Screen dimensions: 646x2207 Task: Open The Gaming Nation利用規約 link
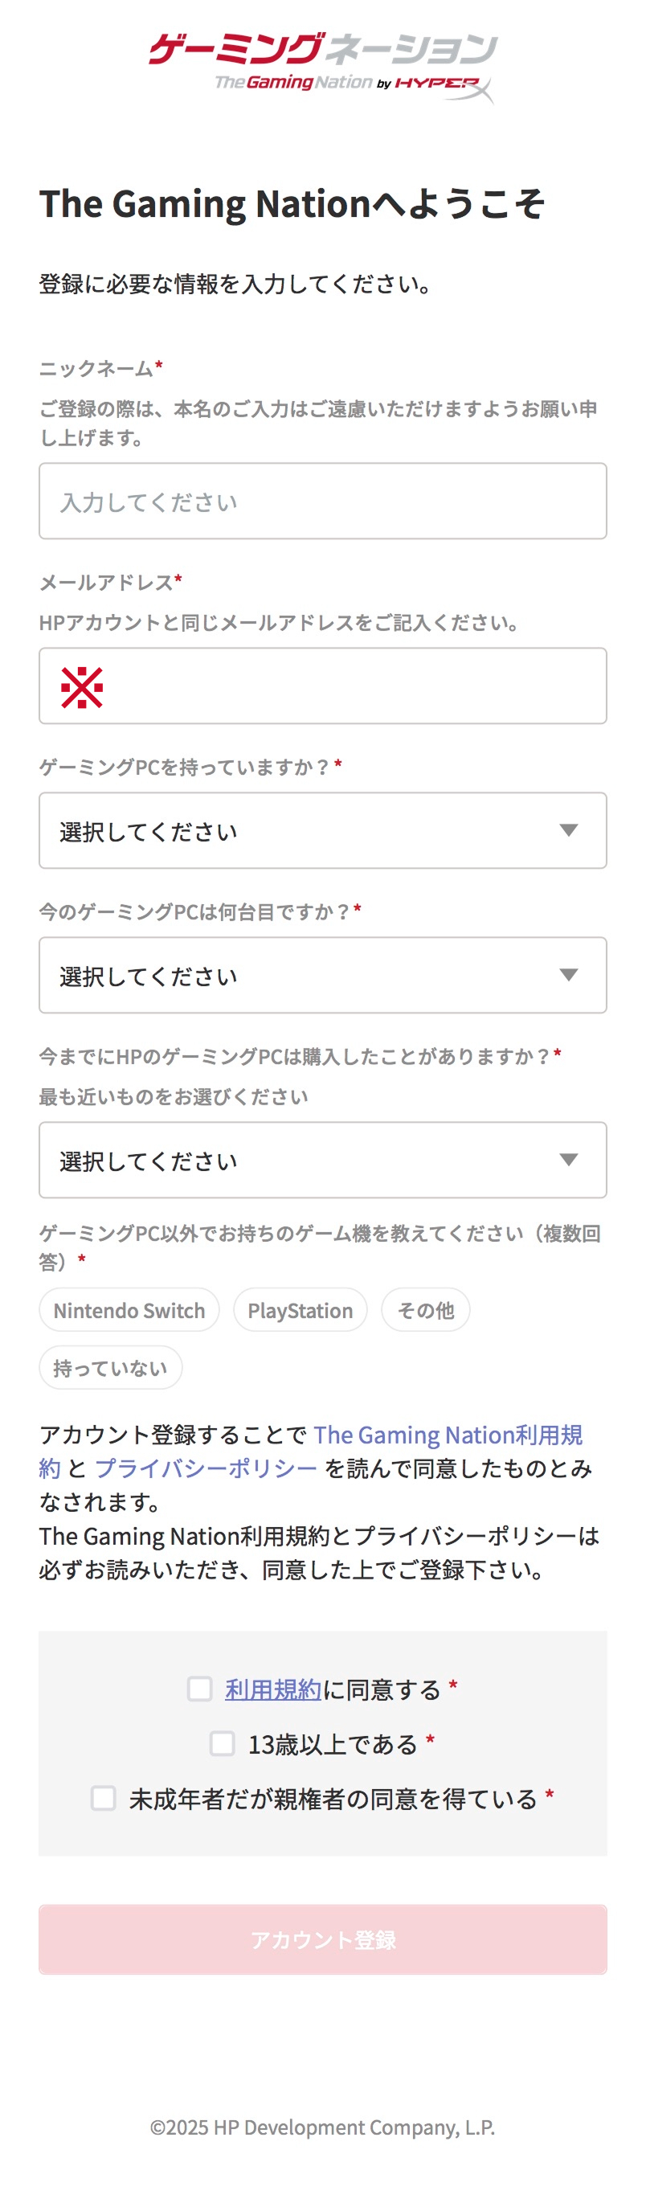448,1435
